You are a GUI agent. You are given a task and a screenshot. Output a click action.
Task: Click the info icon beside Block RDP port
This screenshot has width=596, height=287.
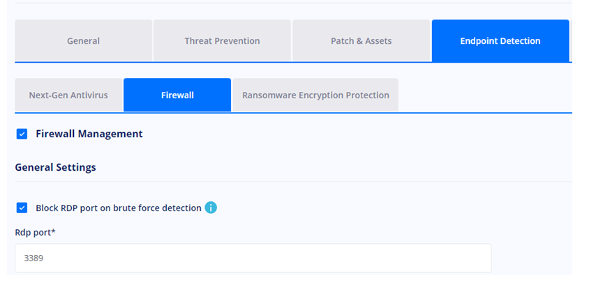pyautogui.click(x=211, y=208)
